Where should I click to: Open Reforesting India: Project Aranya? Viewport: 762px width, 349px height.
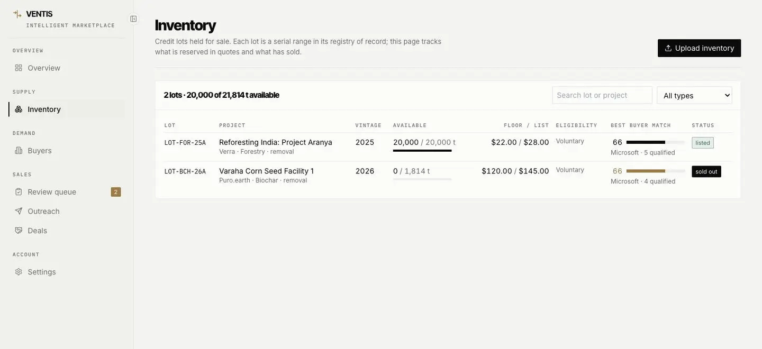pos(276,142)
